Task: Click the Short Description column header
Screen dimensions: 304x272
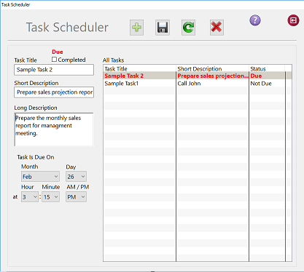Action: click(212, 68)
